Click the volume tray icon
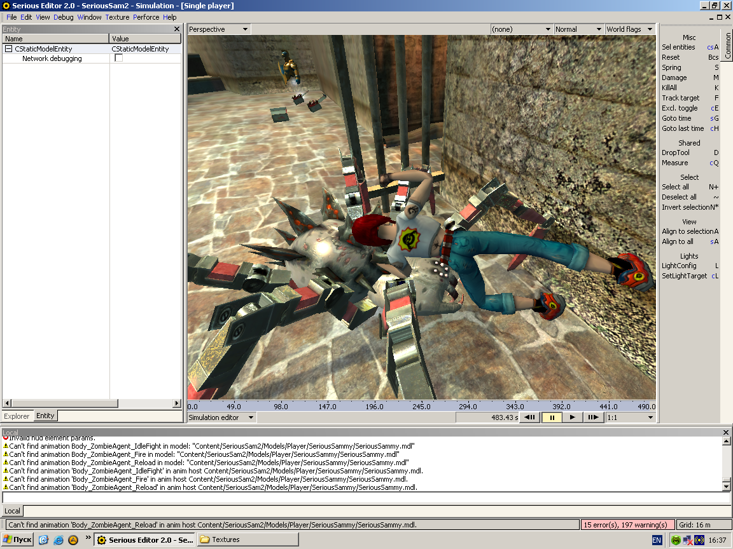 (x=699, y=540)
